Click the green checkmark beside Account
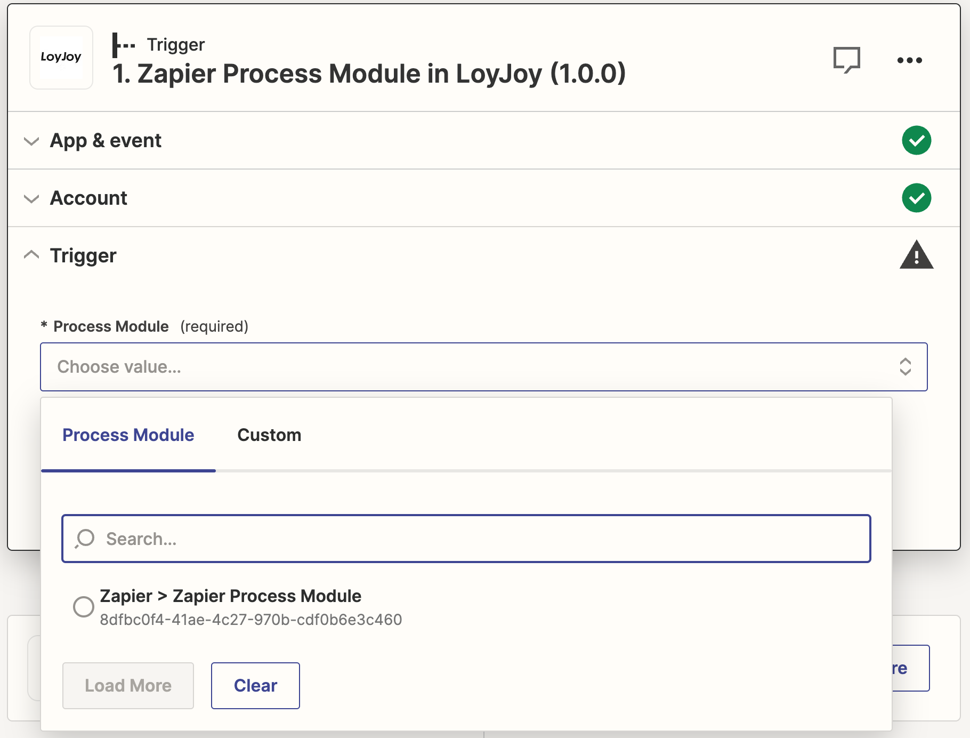Image resolution: width=970 pixels, height=738 pixels. coord(916,198)
